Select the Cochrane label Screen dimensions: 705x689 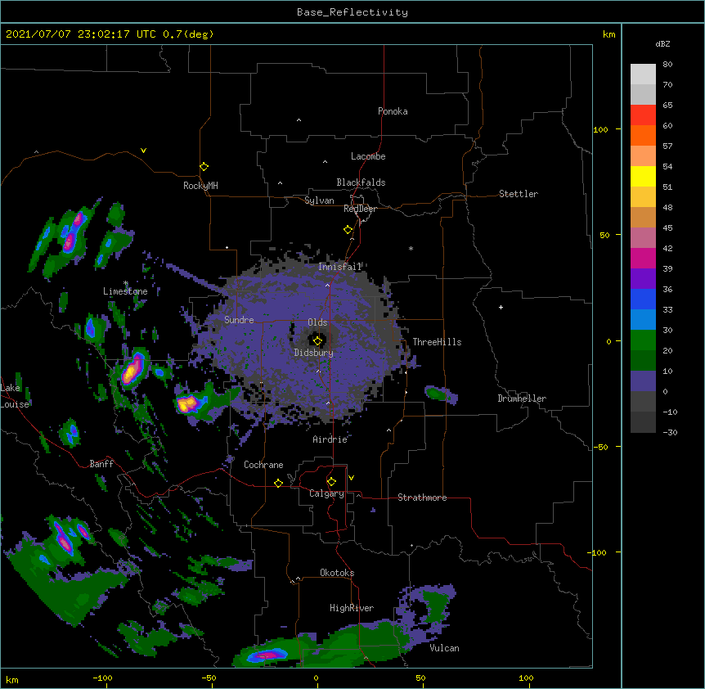click(x=263, y=465)
